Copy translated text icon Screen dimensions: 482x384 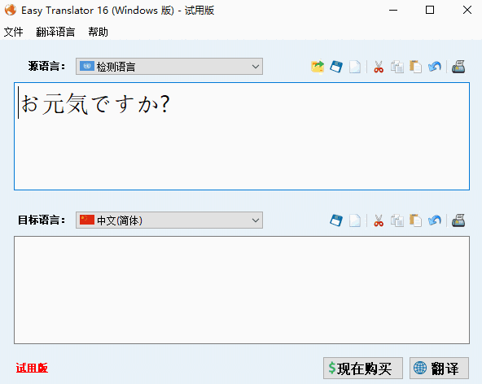coord(397,220)
